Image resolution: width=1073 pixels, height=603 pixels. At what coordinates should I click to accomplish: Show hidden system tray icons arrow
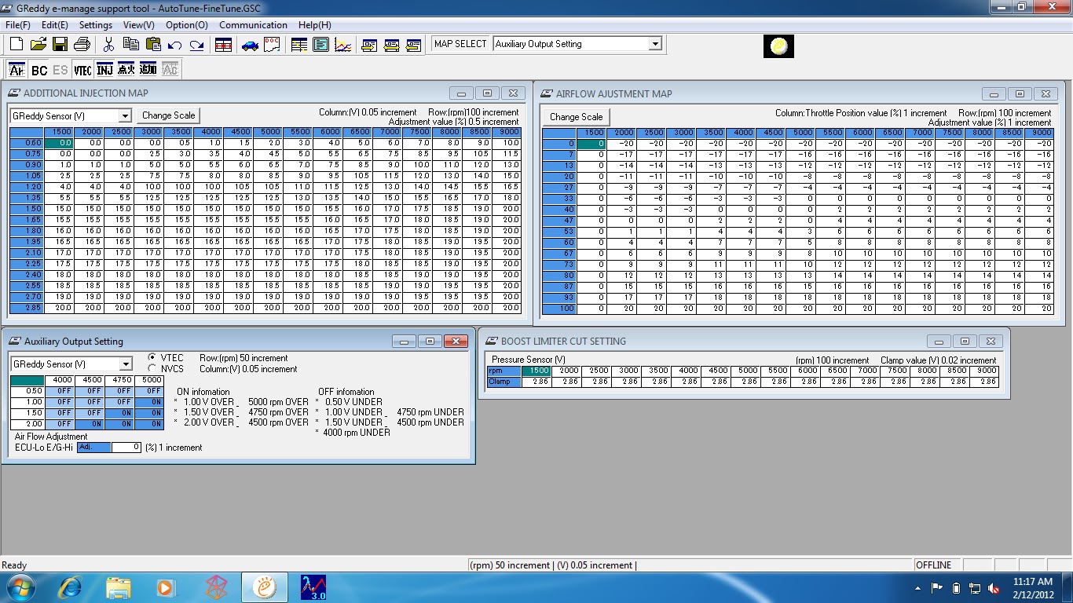point(918,587)
